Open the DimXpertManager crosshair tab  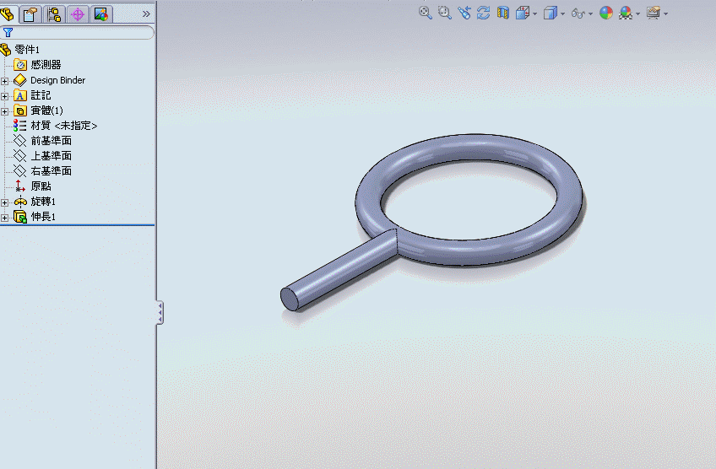pyautogui.click(x=78, y=13)
